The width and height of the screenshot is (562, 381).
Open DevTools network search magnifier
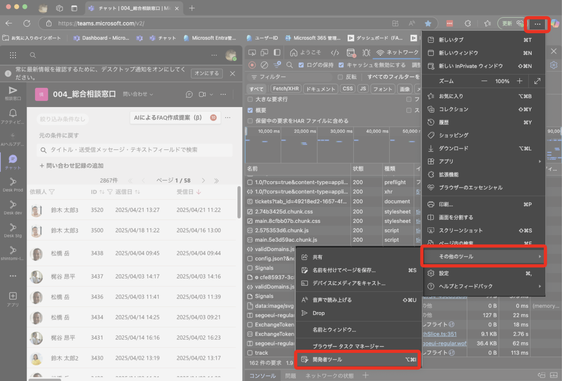289,65
